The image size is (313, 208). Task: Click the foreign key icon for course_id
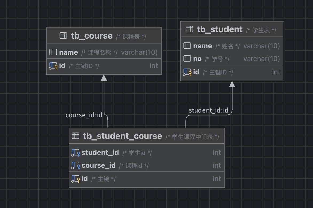tap(76, 166)
